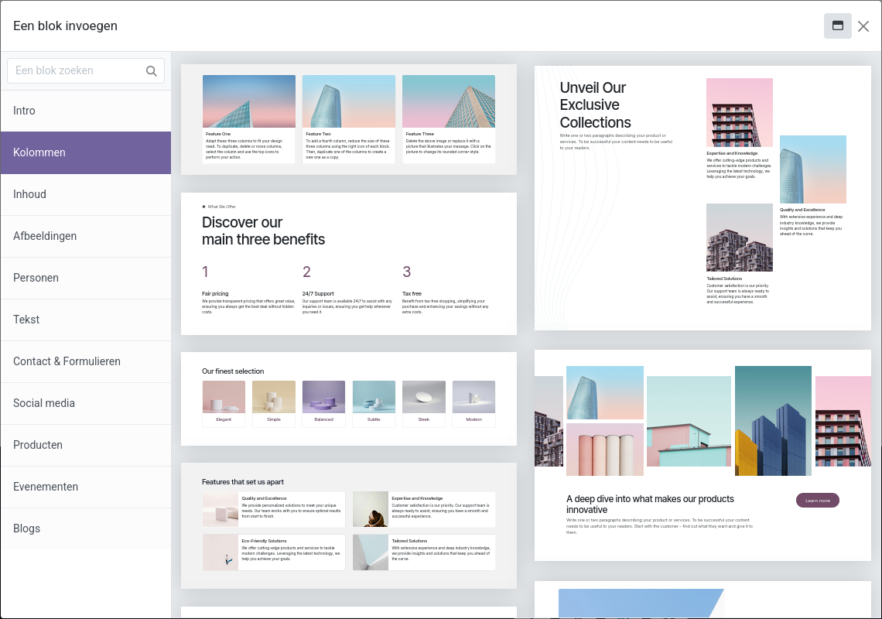The width and height of the screenshot is (882, 619).
Task: Go to the Personen category
Action: pyautogui.click(x=85, y=278)
